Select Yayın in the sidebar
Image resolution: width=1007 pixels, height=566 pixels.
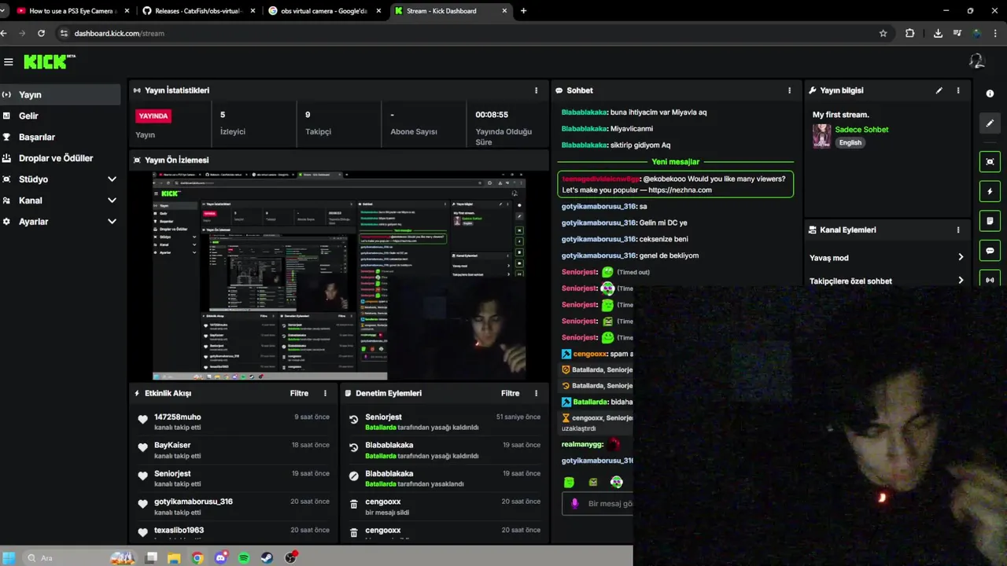[61, 94]
